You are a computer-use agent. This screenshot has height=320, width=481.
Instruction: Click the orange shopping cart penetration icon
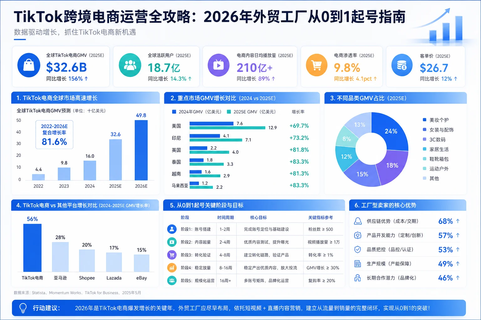click(x=317, y=65)
